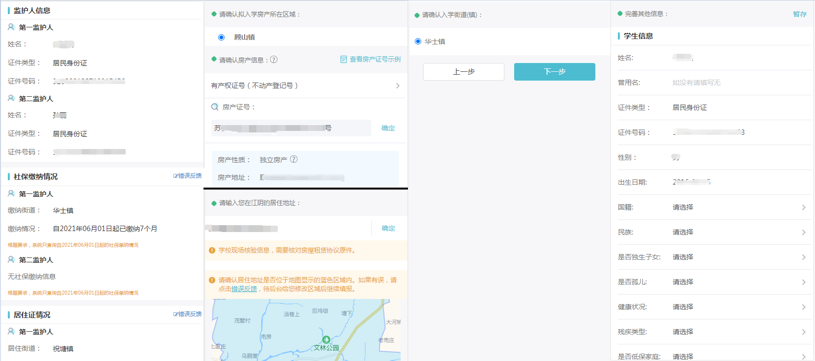Click the 暂存 link at top right

[x=799, y=14]
